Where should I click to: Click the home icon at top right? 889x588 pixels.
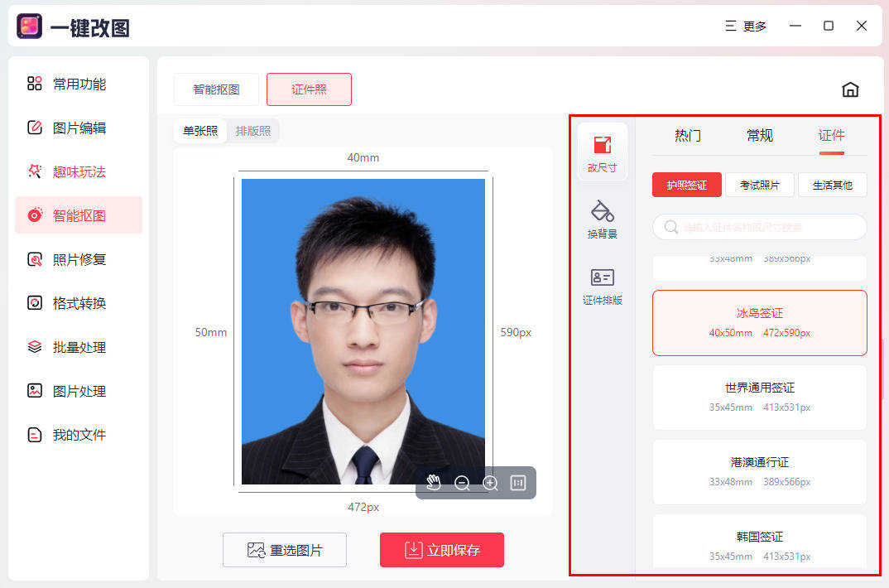click(x=850, y=89)
